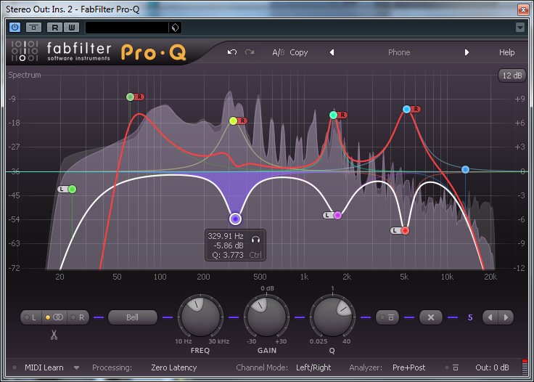Click the host compare button next to the power icon
The height and width of the screenshot is (382, 534).
pos(33,28)
